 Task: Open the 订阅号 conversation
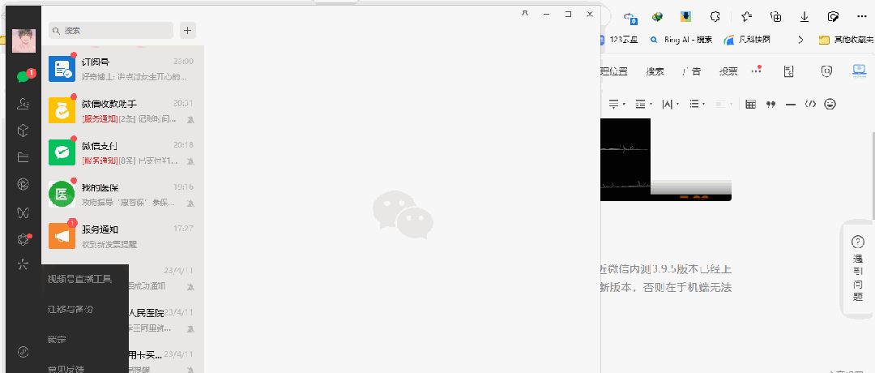pos(123,69)
